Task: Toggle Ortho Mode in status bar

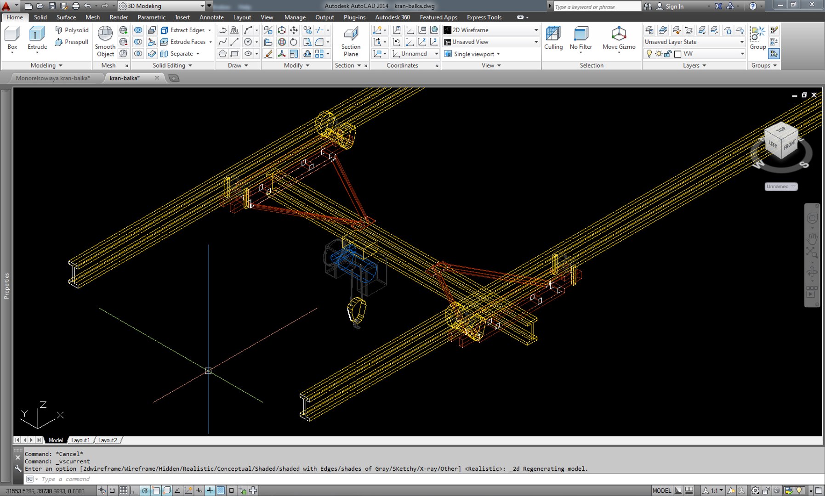Action: click(134, 490)
